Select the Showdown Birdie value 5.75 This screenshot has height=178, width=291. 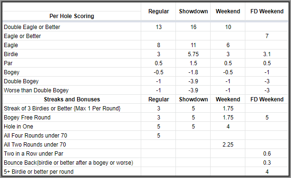click(x=193, y=54)
